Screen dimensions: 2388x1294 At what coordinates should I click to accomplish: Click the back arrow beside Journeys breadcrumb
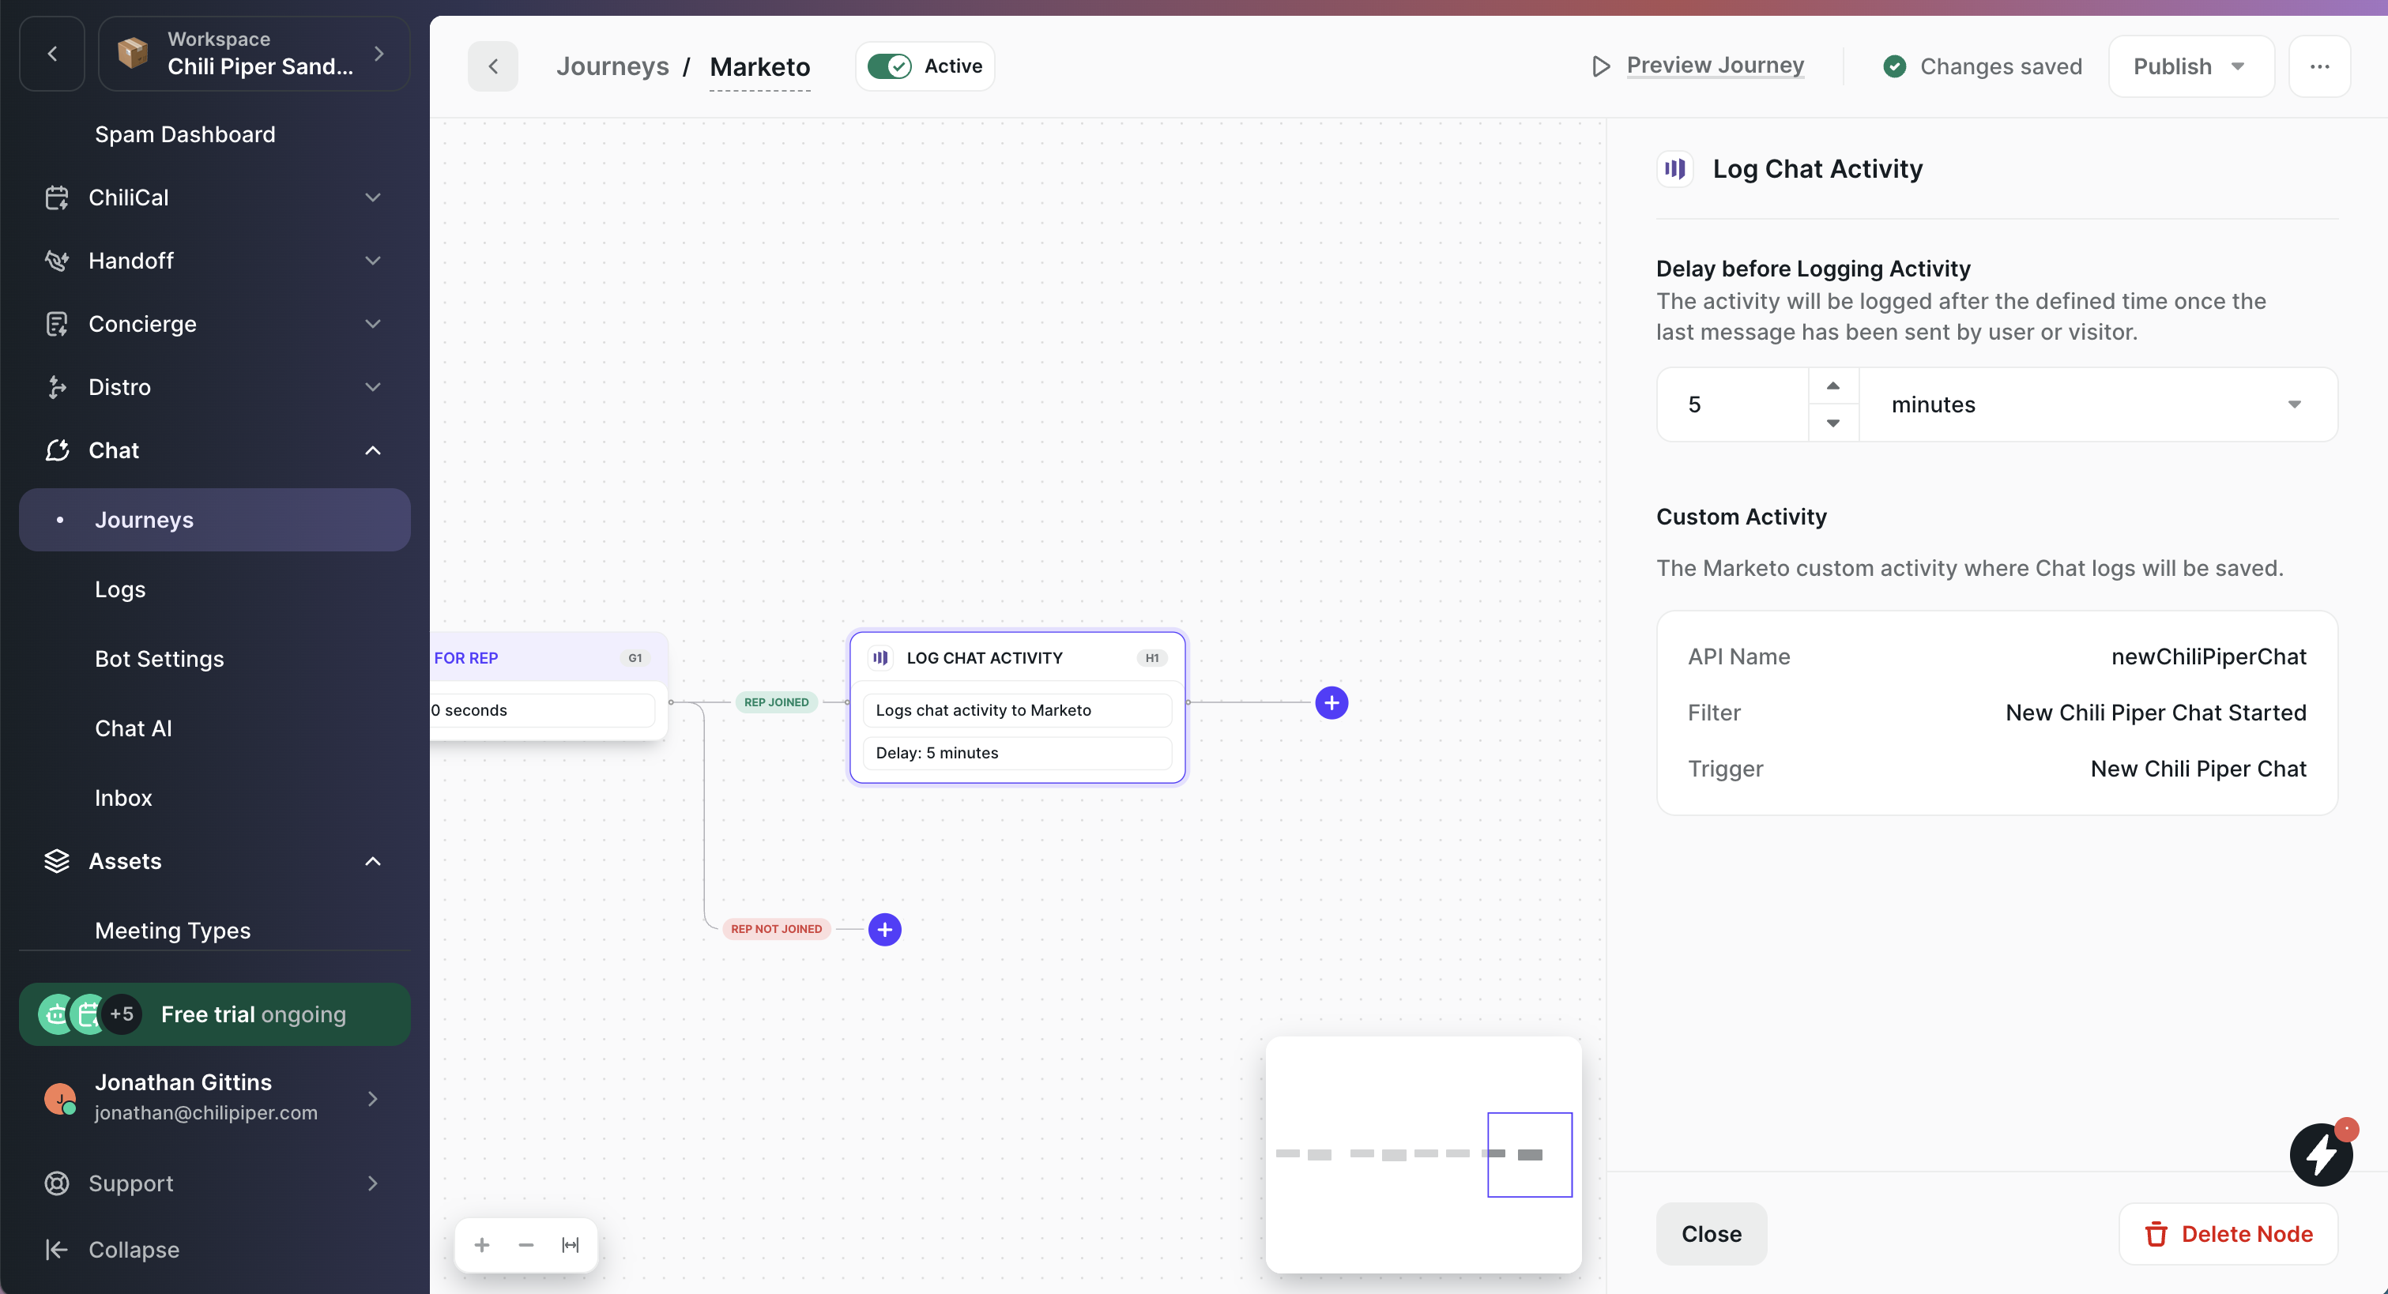[x=493, y=66]
